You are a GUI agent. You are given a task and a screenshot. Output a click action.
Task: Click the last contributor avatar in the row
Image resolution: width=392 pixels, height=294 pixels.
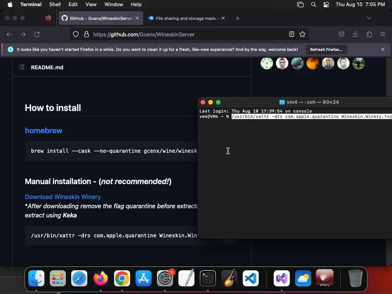point(358,63)
